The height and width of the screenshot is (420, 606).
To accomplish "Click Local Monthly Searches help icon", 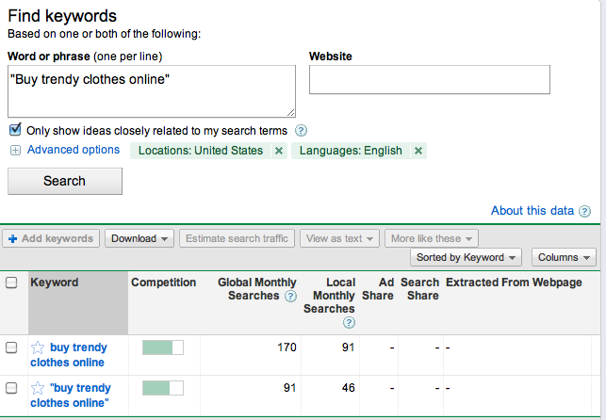I will [349, 322].
